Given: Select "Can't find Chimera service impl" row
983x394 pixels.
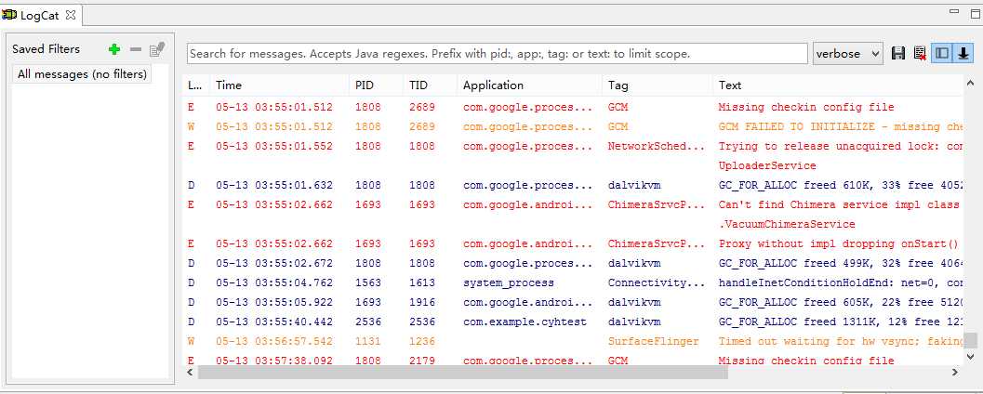Looking at the screenshot, I should pyautogui.click(x=573, y=215).
